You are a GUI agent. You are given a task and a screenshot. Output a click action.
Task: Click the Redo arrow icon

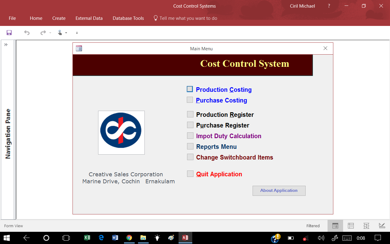click(x=43, y=33)
